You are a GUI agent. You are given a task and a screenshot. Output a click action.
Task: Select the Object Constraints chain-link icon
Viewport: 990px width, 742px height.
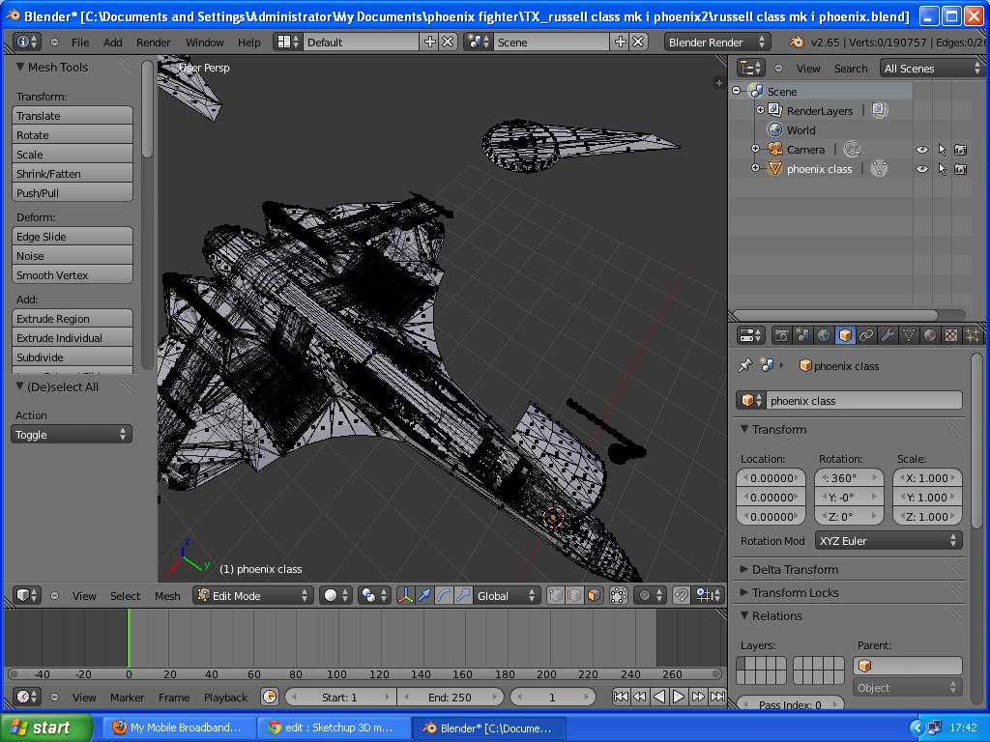863,334
